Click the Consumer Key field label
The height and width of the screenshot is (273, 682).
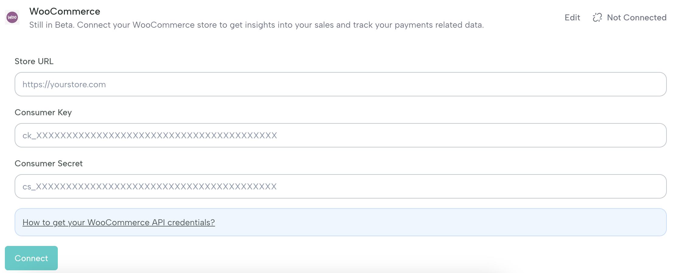43,112
